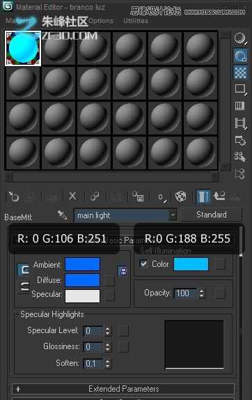The width and height of the screenshot is (252, 400).
Task: Click the Get Material icon
Action: tap(13, 197)
